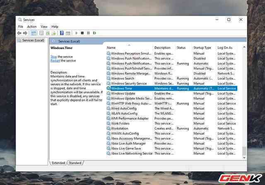Click gear icon beside Windows Search
This screenshot has height=185, width=265.
pos(108,78)
